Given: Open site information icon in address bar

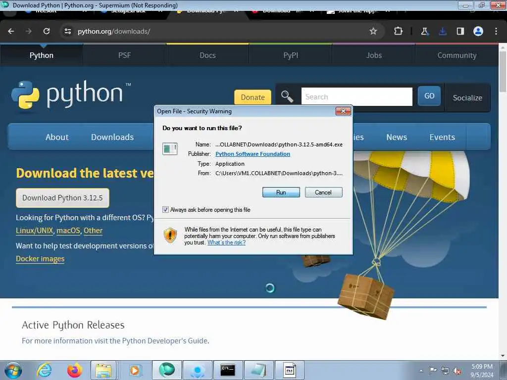Looking at the screenshot, I should pos(67,31).
